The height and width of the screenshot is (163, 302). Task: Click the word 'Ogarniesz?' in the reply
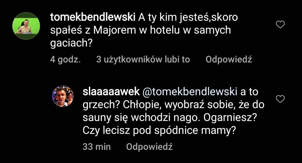pyautogui.click(x=230, y=118)
